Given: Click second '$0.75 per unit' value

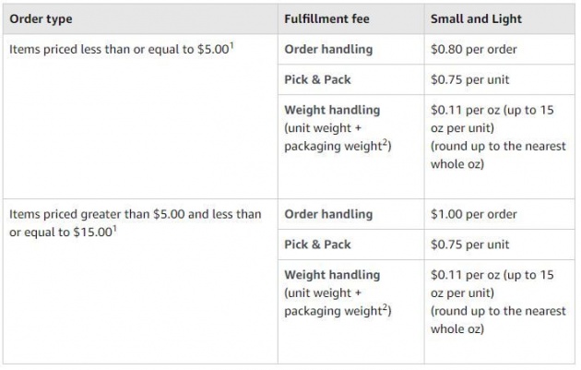Looking at the screenshot, I should pos(469,245).
